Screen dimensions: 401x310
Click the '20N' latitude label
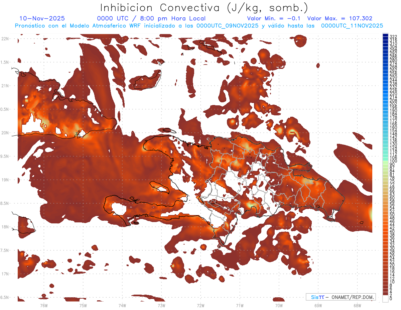pos(5,133)
